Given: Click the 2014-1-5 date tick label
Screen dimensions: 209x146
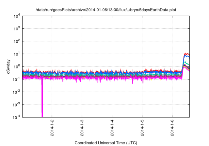Looking at the screenshot, I should click(142, 128).
